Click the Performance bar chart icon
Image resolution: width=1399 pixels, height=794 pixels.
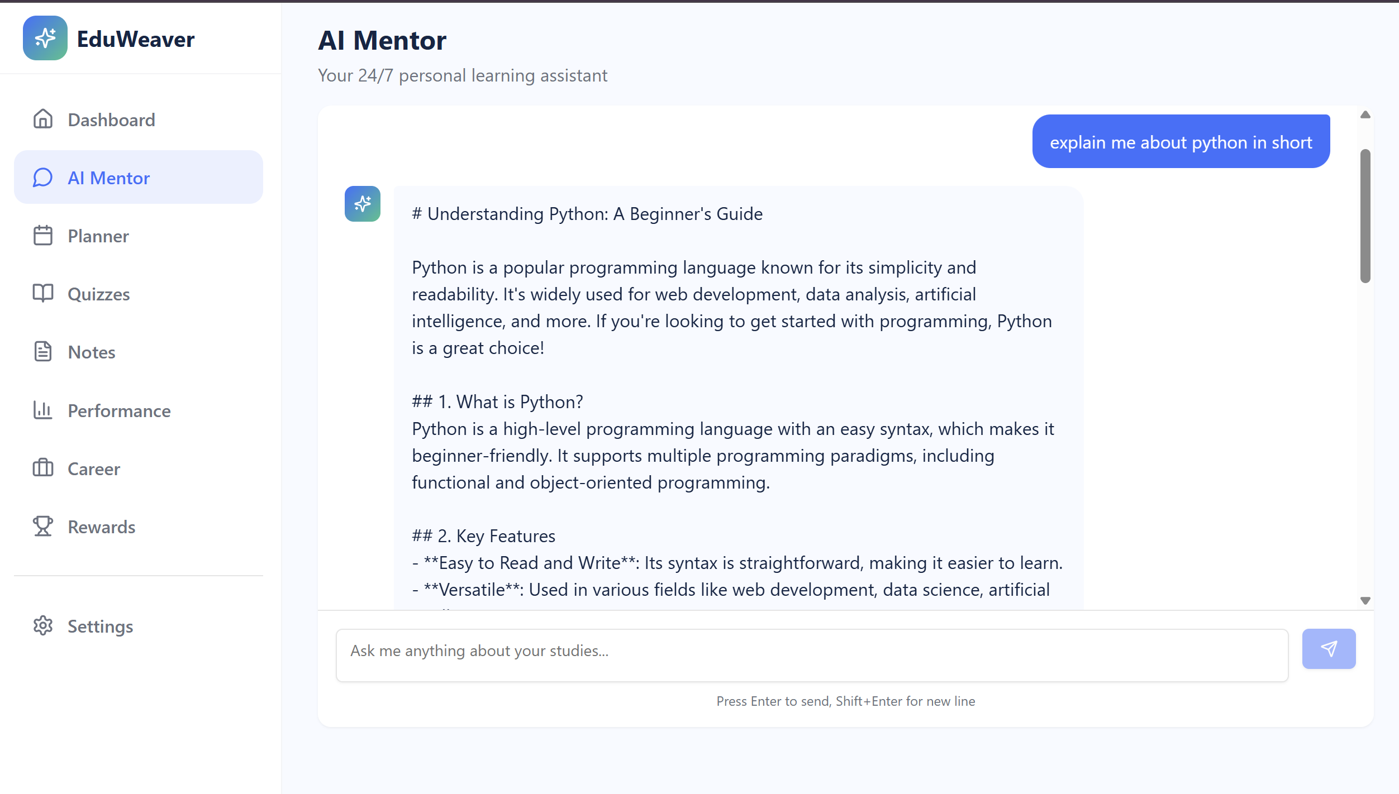(x=43, y=410)
